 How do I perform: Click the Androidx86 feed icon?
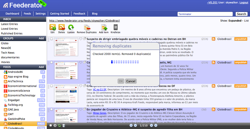[6, 72]
